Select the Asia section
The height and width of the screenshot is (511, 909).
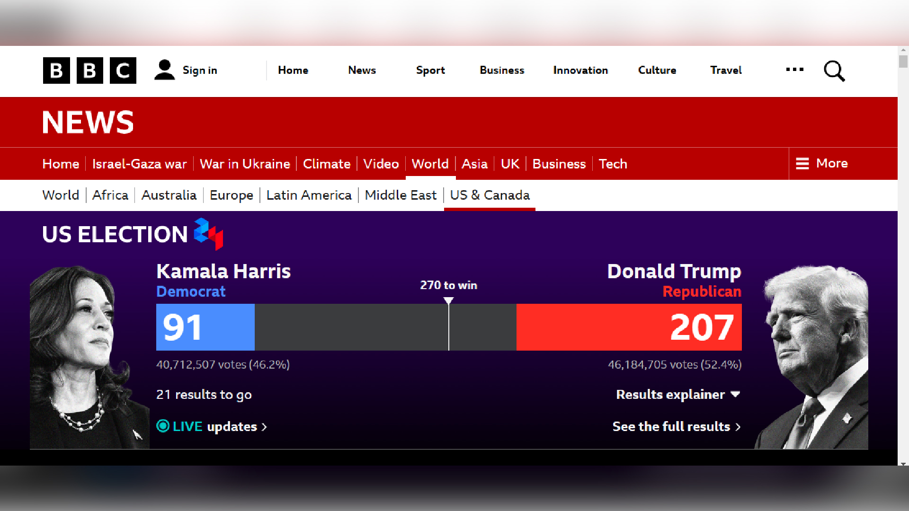[474, 164]
